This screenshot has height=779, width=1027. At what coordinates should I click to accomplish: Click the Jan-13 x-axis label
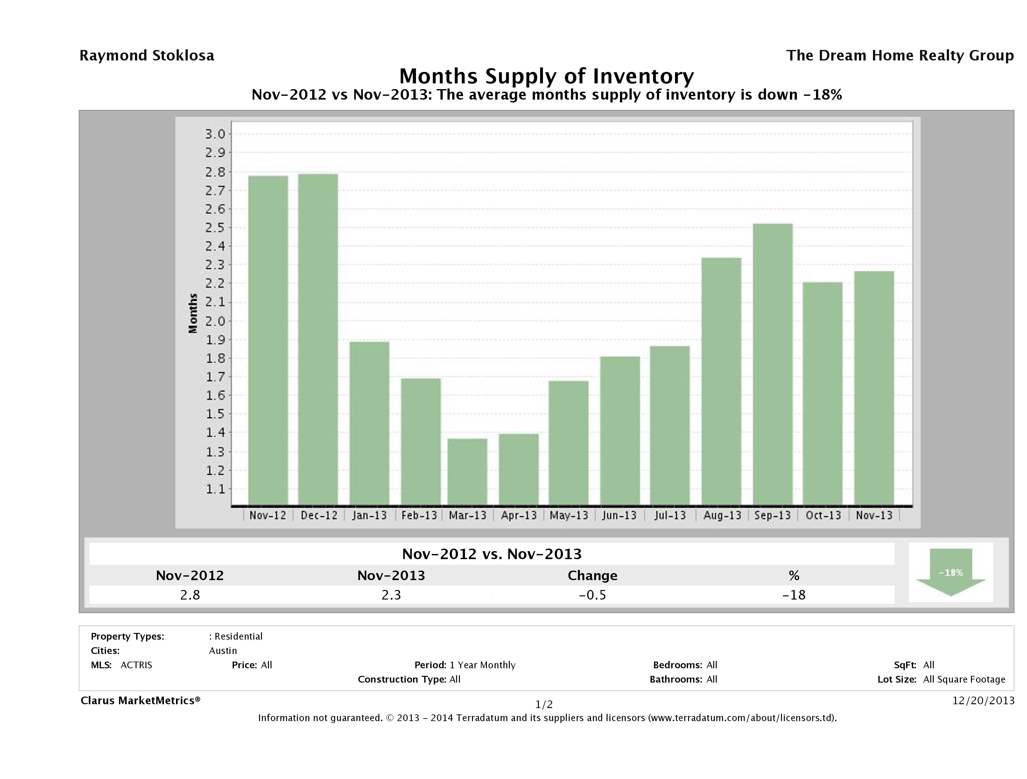pyautogui.click(x=369, y=515)
